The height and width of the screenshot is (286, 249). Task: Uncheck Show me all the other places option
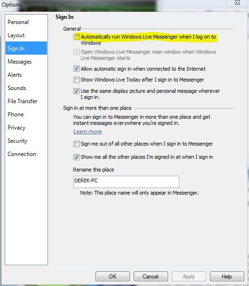click(76, 157)
